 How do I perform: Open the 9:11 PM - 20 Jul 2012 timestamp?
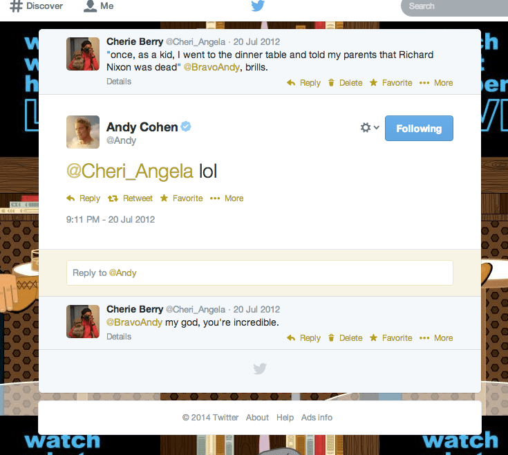tap(111, 219)
